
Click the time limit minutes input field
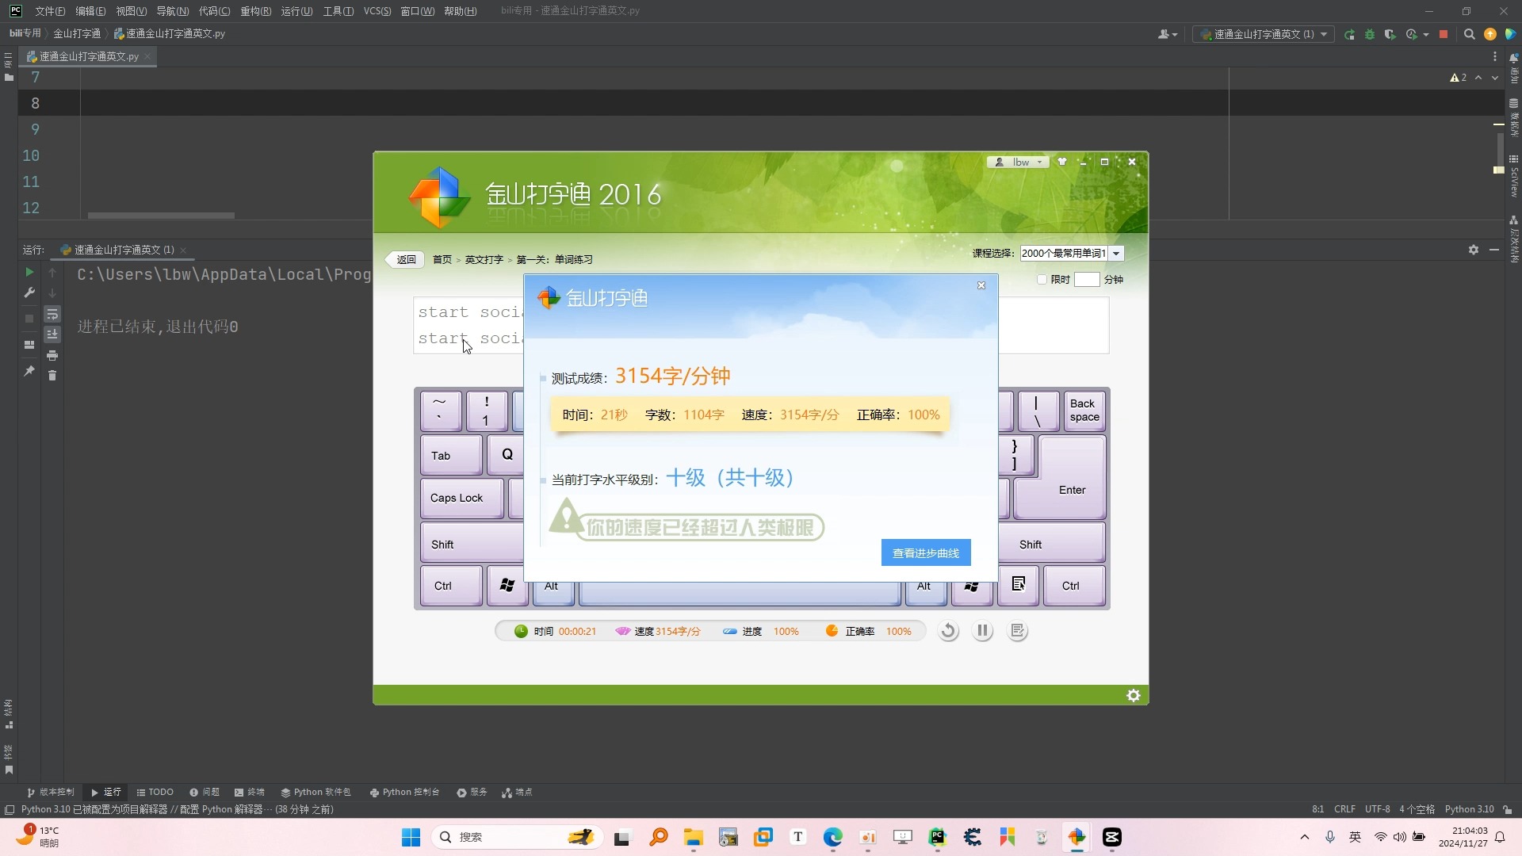tap(1087, 280)
